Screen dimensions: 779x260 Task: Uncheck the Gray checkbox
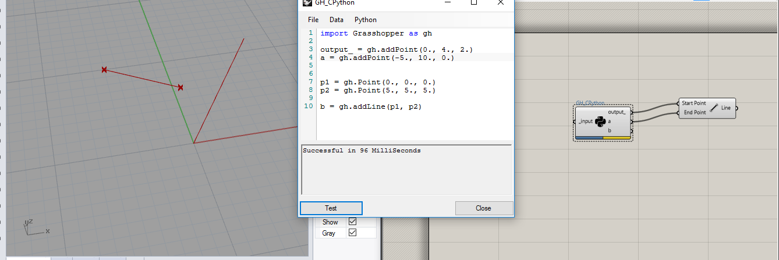coord(352,233)
